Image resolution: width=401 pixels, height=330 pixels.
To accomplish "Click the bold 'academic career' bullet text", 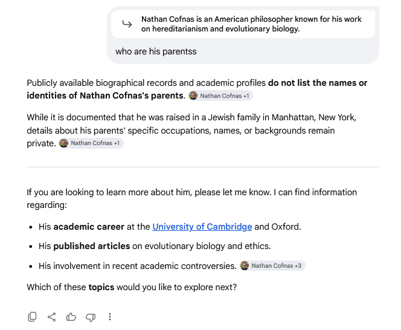I will (89, 227).
